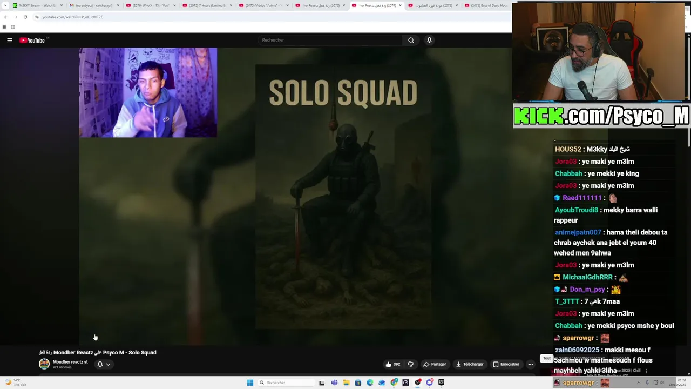The image size is (691, 389).
Task: Open the more actions three-dot button
Action: [530, 364]
